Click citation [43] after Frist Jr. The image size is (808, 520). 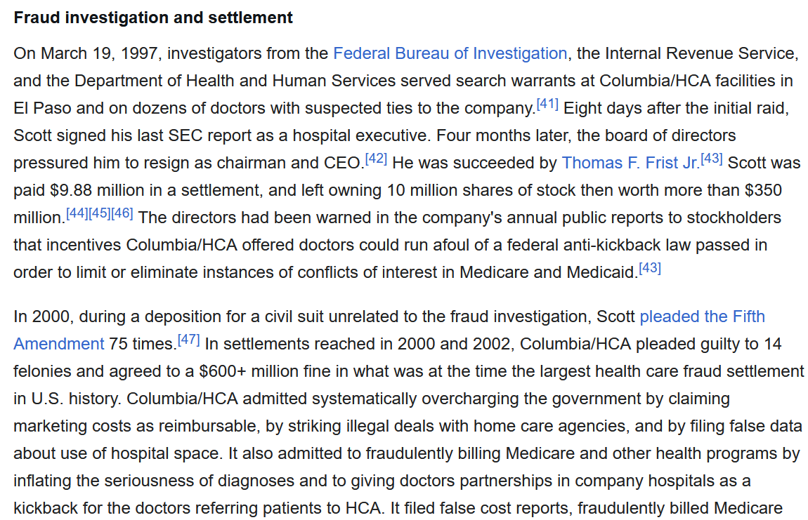pos(712,159)
